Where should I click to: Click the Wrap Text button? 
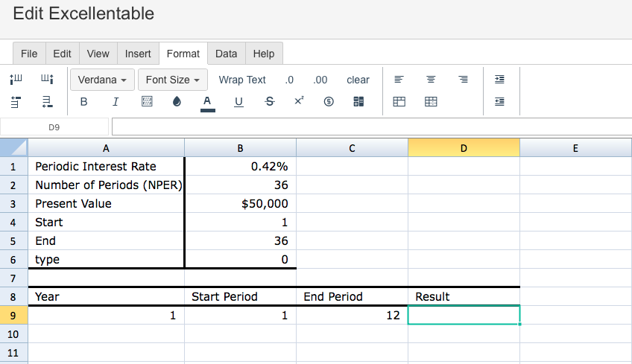click(242, 80)
